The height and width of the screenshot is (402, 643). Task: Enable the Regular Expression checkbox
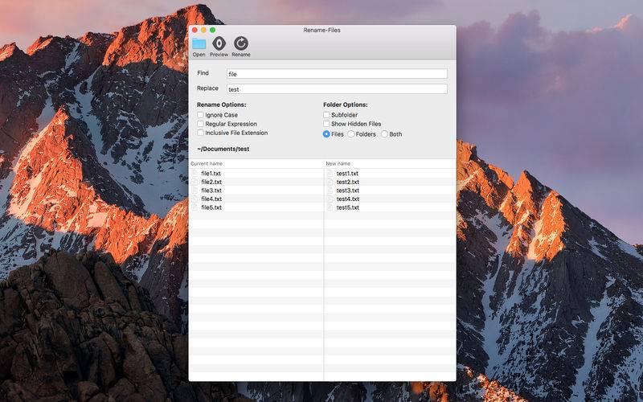pyautogui.click(x=200, y=124)
